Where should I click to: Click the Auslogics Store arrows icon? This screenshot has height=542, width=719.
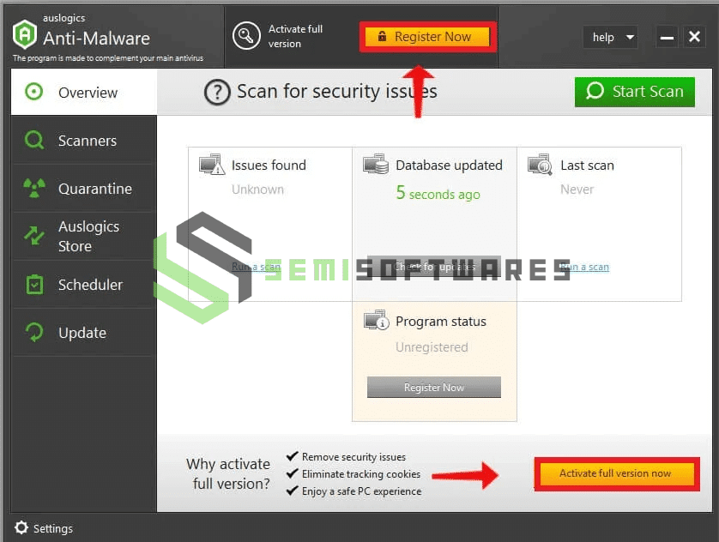pyautogui.click(x=34, y=236)
